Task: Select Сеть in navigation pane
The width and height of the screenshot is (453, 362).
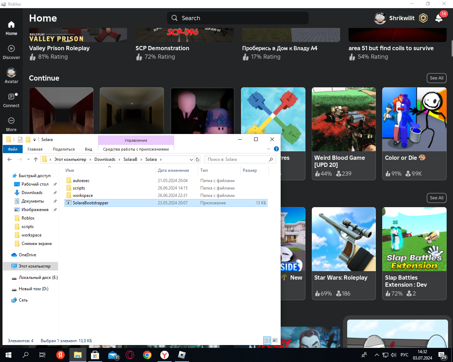Action: click(23, 300)
